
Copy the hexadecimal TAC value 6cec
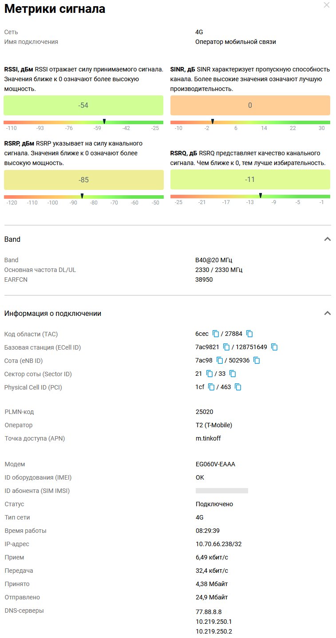[216, 334]
